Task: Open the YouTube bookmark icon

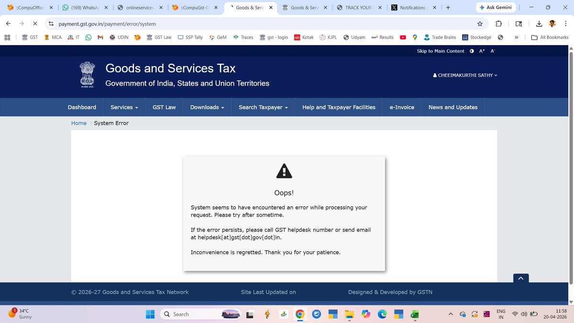Action: tap(403, 37)
